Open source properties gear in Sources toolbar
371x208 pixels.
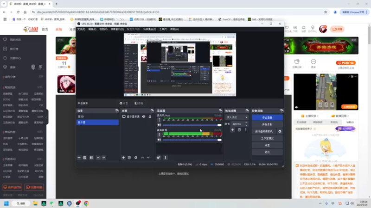[136, 158]
